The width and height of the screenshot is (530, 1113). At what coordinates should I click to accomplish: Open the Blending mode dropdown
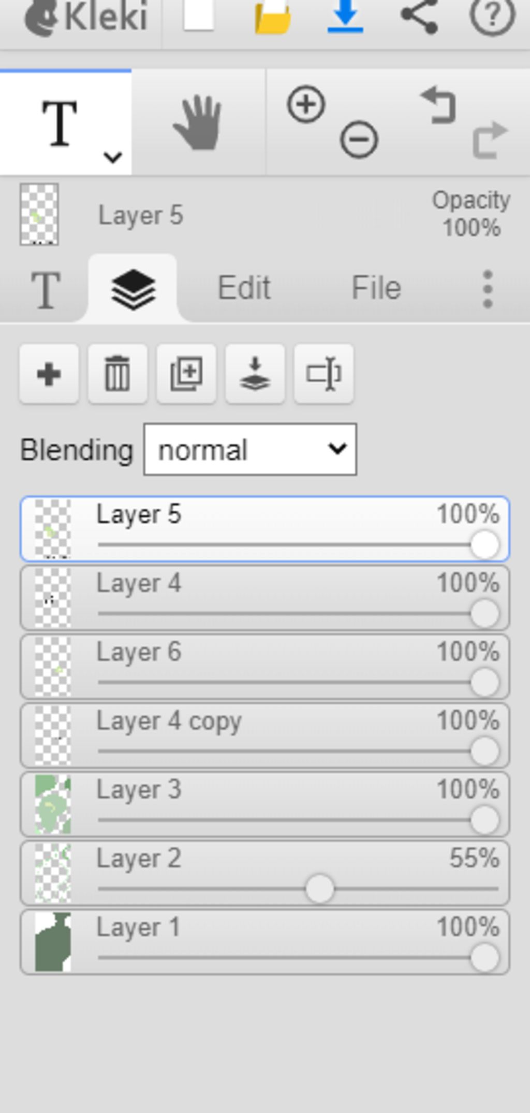point(250,449)
